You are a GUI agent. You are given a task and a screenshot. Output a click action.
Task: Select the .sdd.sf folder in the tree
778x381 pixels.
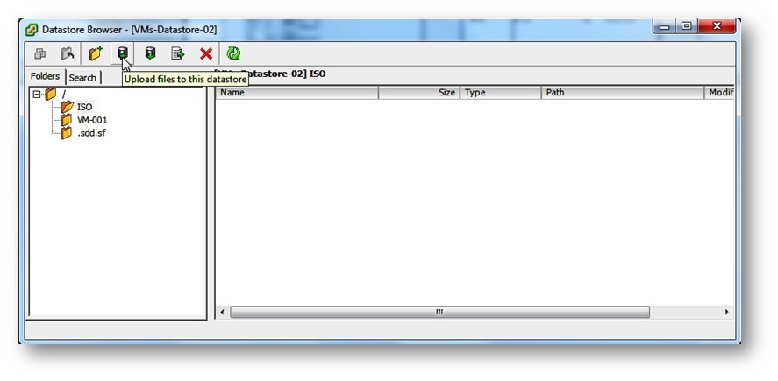click(x=90, y=133)
